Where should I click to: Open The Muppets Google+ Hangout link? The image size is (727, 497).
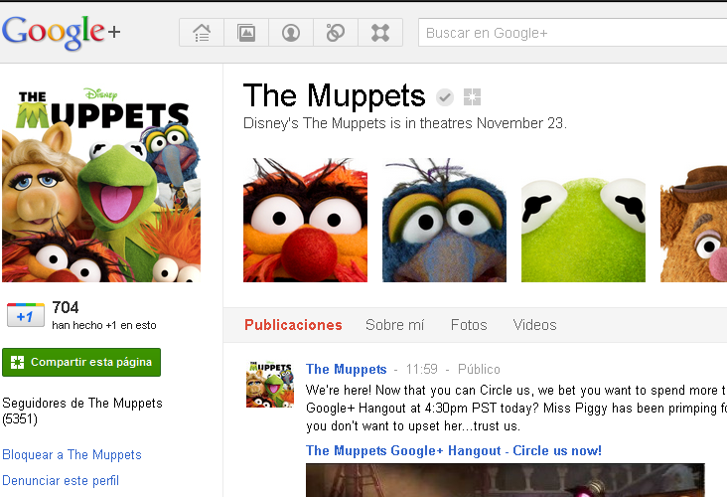(454, 450)
